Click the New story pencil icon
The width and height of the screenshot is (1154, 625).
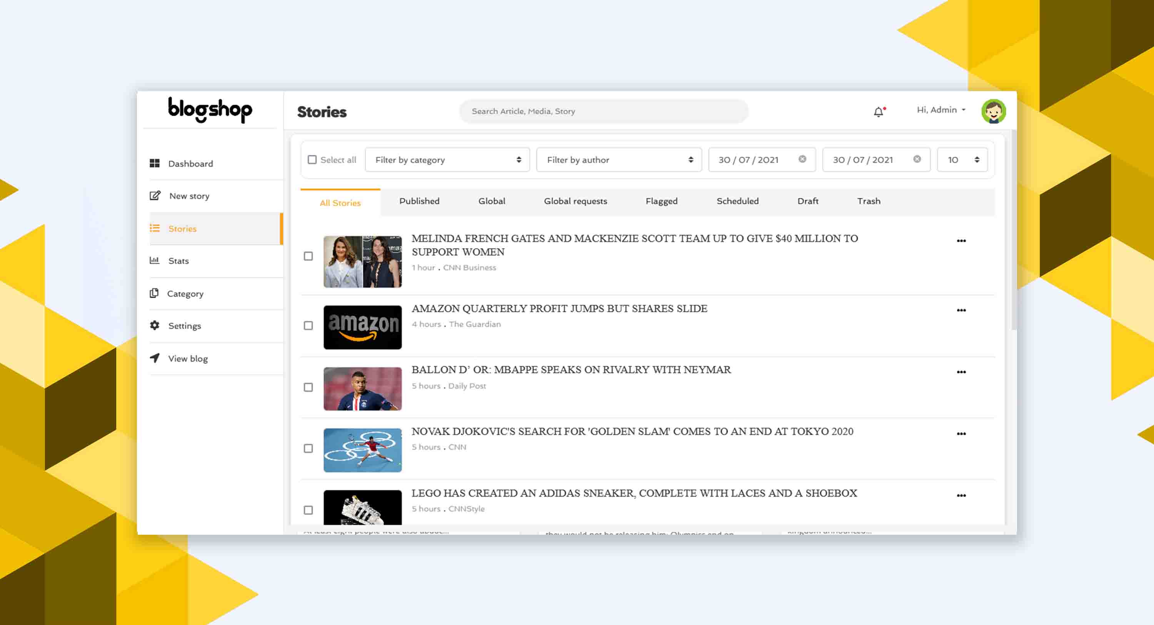(x=155, y=196)
